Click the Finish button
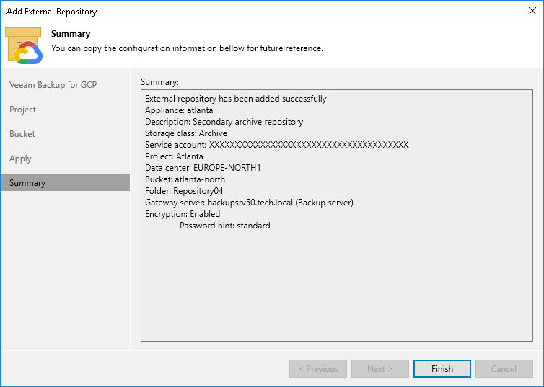Image resolution: width=544 pixels, height=387 pixels. point(442,369)
